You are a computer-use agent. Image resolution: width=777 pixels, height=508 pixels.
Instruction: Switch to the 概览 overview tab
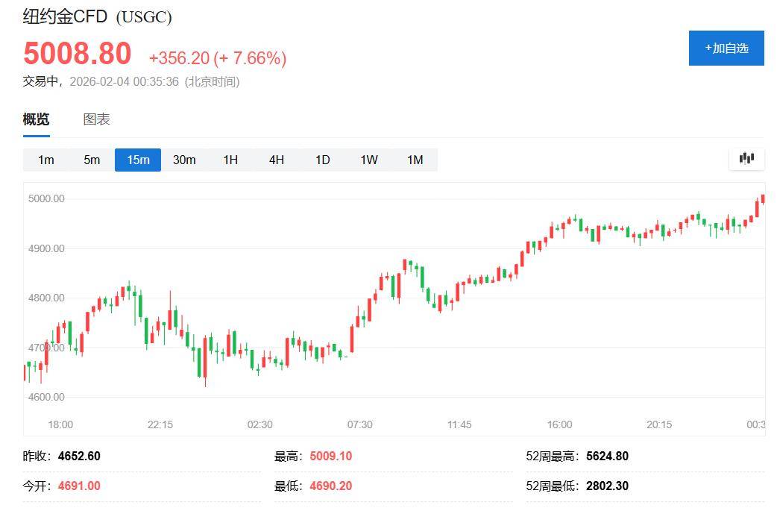pos(36,119)
